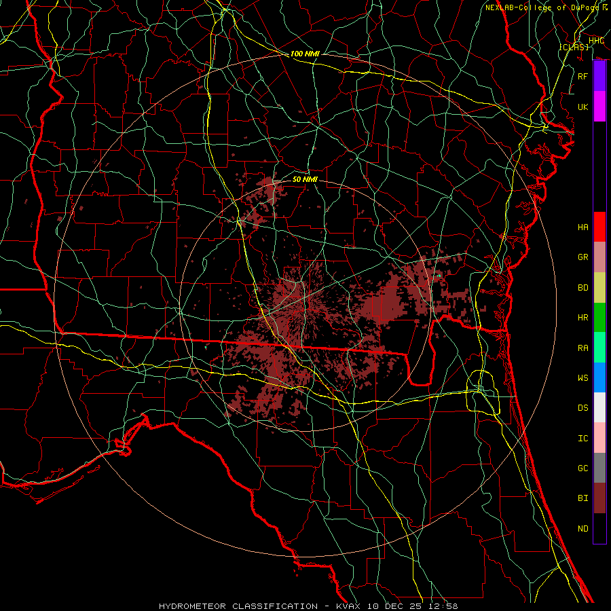Click the RA light green legend swatch

coord(599,348)
